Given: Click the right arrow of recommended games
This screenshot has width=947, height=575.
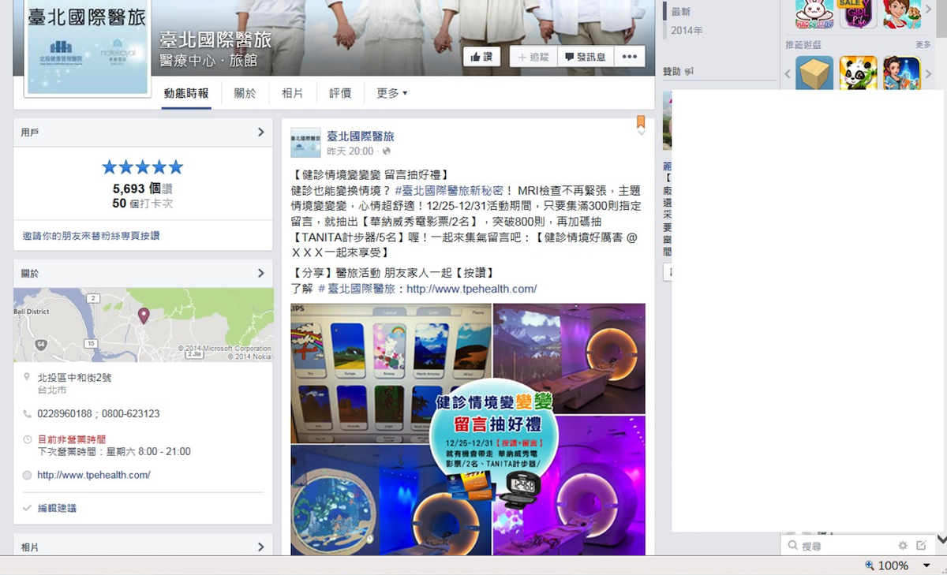Looking at the screenshot, I should 929,74.
